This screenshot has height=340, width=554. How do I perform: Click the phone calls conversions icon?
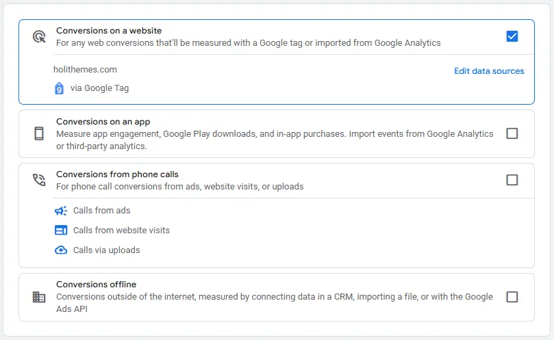click(x=39, y=180)
